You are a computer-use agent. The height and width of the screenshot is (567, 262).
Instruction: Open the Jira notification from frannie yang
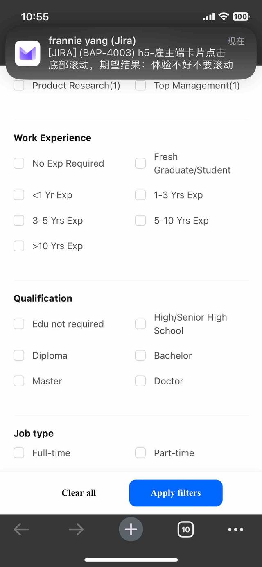point(131,53)
